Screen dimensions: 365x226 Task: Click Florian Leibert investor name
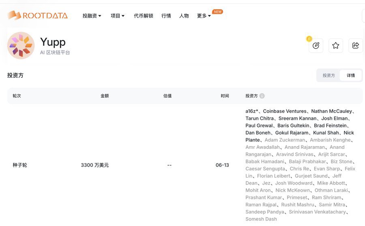pos(273,176)
